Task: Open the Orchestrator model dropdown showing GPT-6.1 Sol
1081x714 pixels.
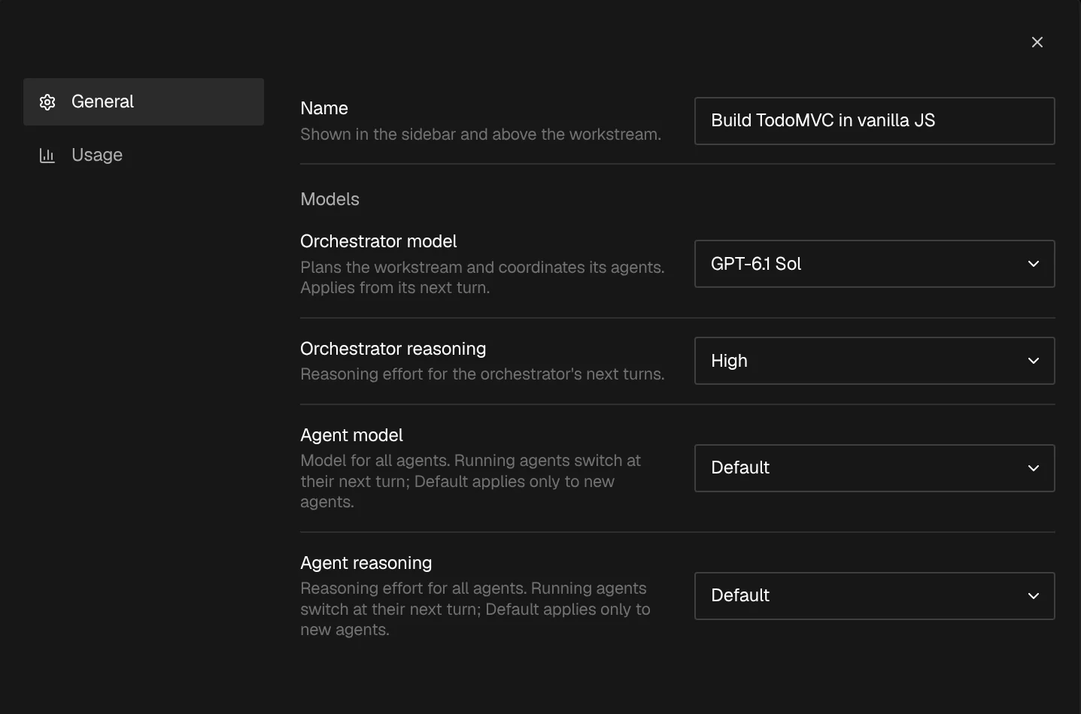Action: pyautogui.click(x=874, y=264)
